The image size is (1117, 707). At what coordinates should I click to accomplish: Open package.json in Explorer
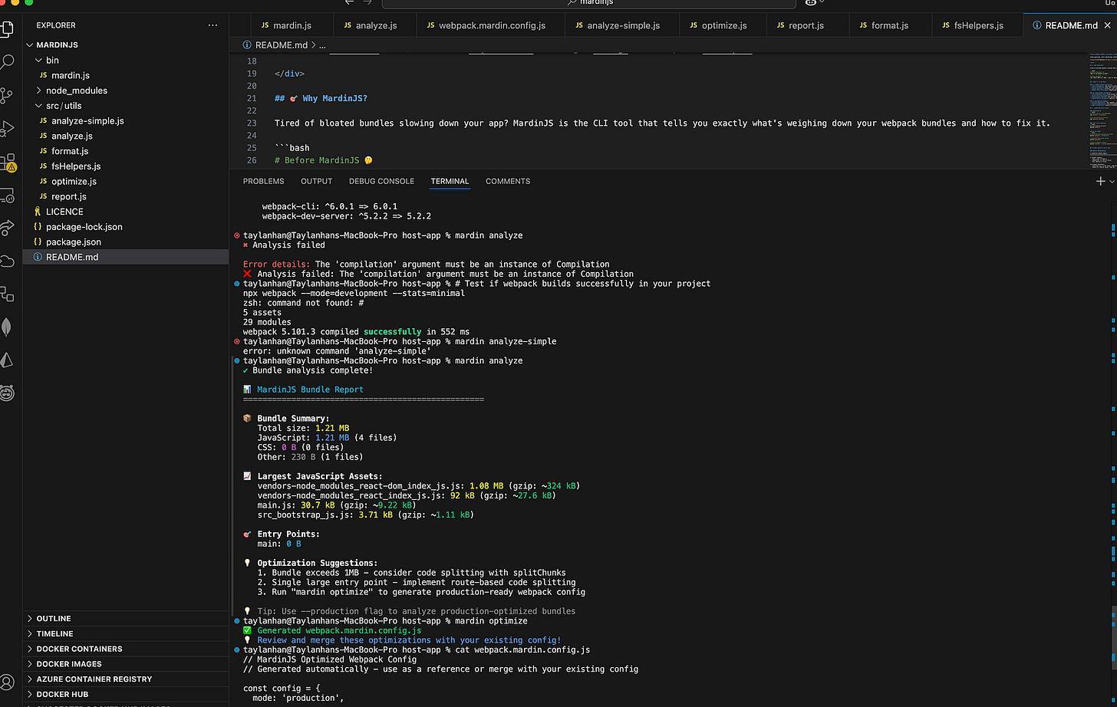[127, 242]
